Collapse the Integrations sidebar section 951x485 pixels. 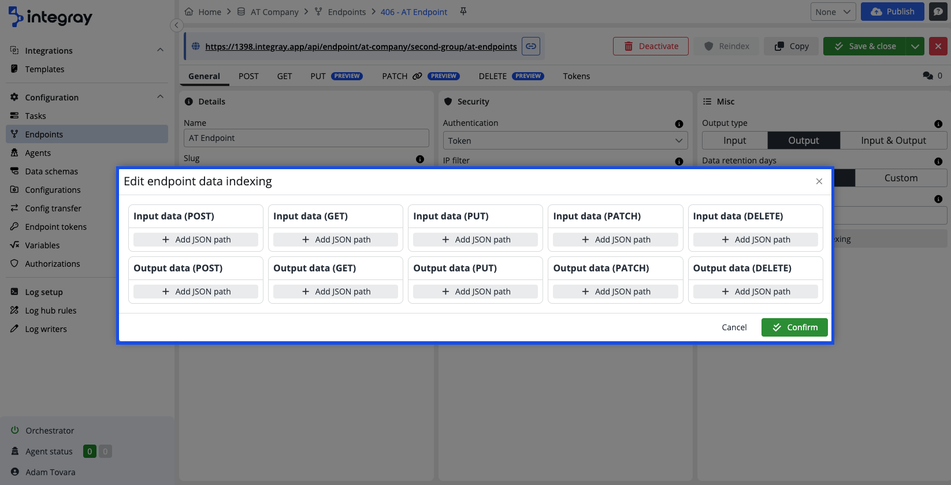[160, 50]
